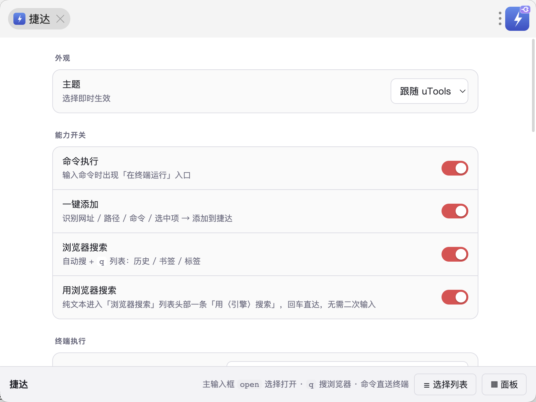Open the three-dot more options menu
Image resolution: width=536 pixels, height=402 pixels.
(500, 19)
